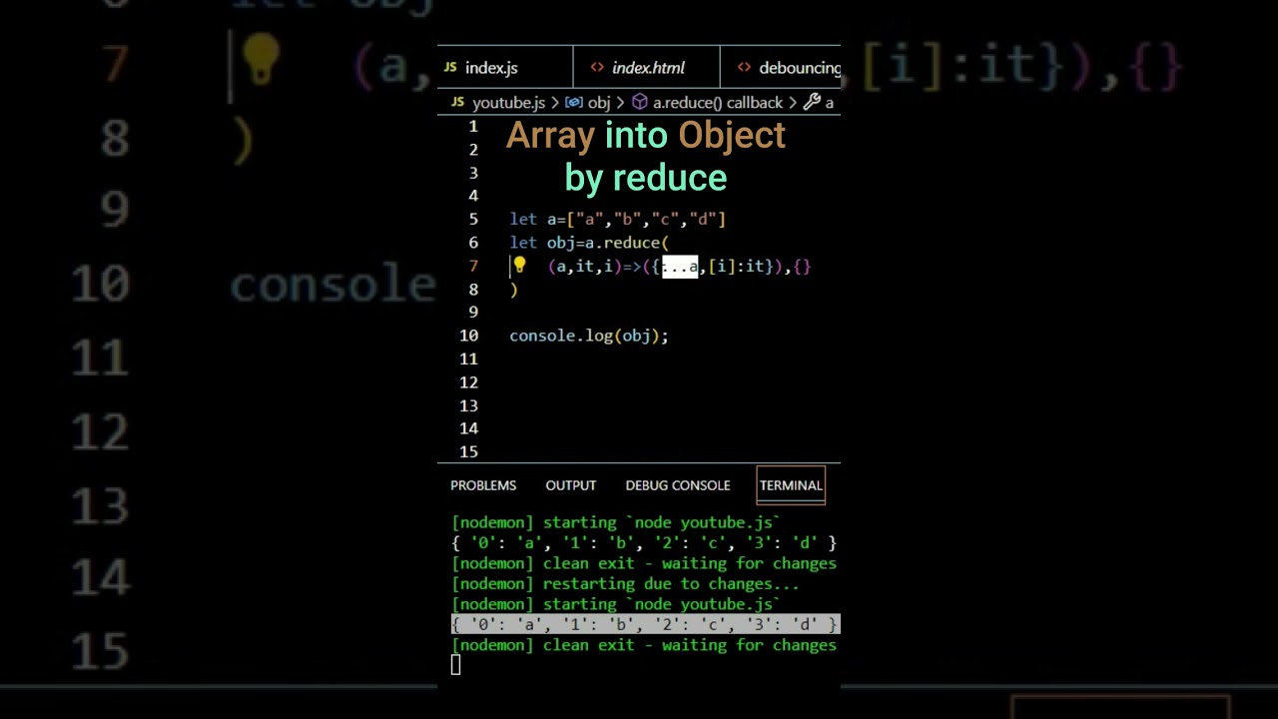Expand the chevron after obj breadcrumb

(x=621, y=103)
